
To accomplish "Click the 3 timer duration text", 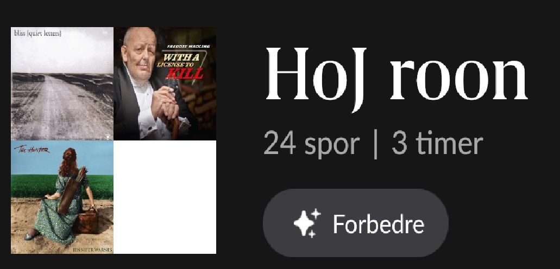I will (437, 143).
